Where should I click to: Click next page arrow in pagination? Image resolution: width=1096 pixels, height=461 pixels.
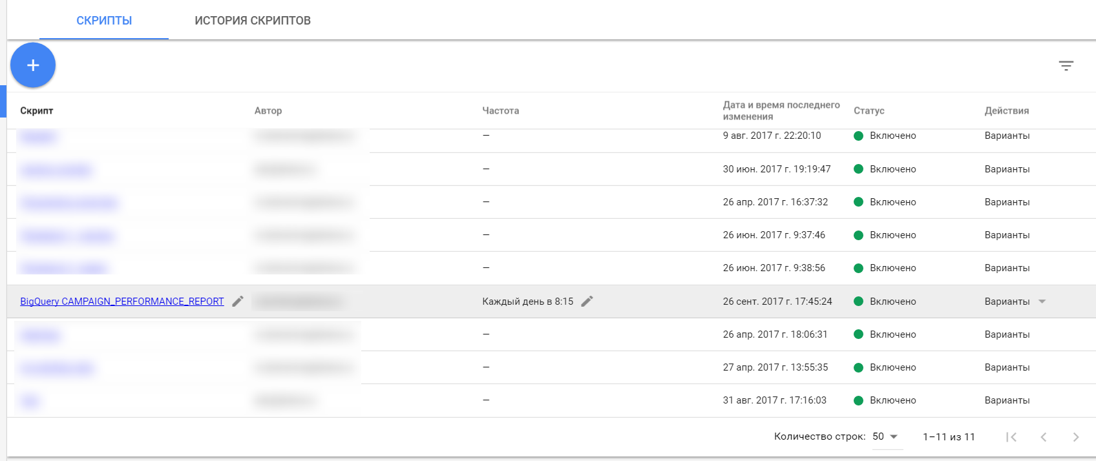1075,437
